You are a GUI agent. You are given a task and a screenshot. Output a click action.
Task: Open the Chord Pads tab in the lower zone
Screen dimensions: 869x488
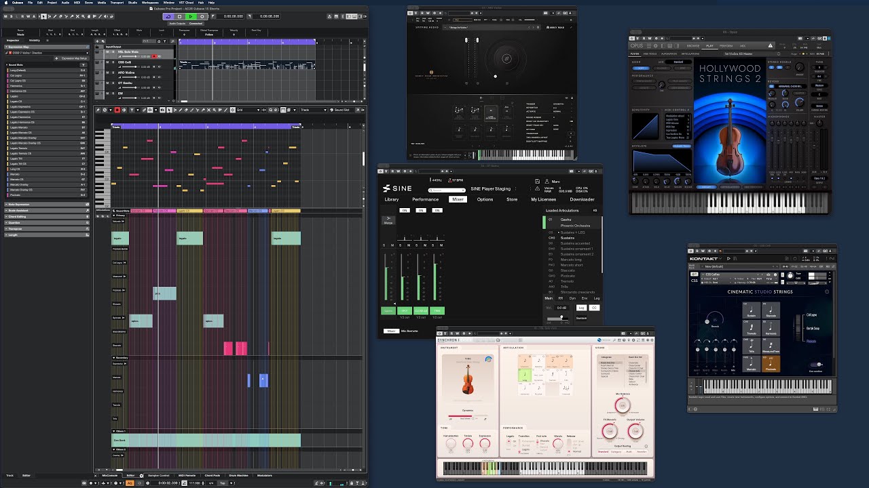[212, 476]
